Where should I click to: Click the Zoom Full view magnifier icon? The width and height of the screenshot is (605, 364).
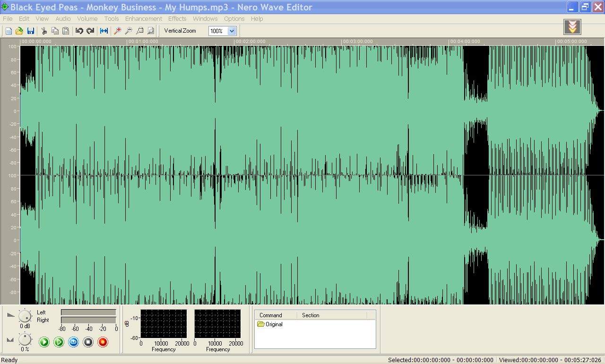[x=150, y=31]
